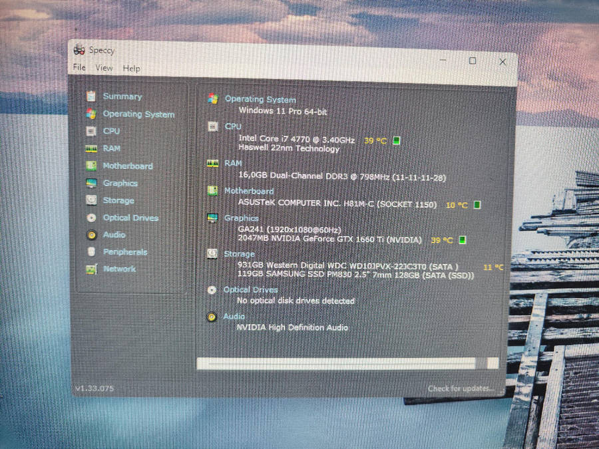Open Audio section via speaker icon
This screenshot has height=449, width=599.
[91, 235]
